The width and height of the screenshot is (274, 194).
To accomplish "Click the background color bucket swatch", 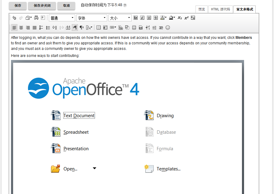I will (x=171, y=18).
